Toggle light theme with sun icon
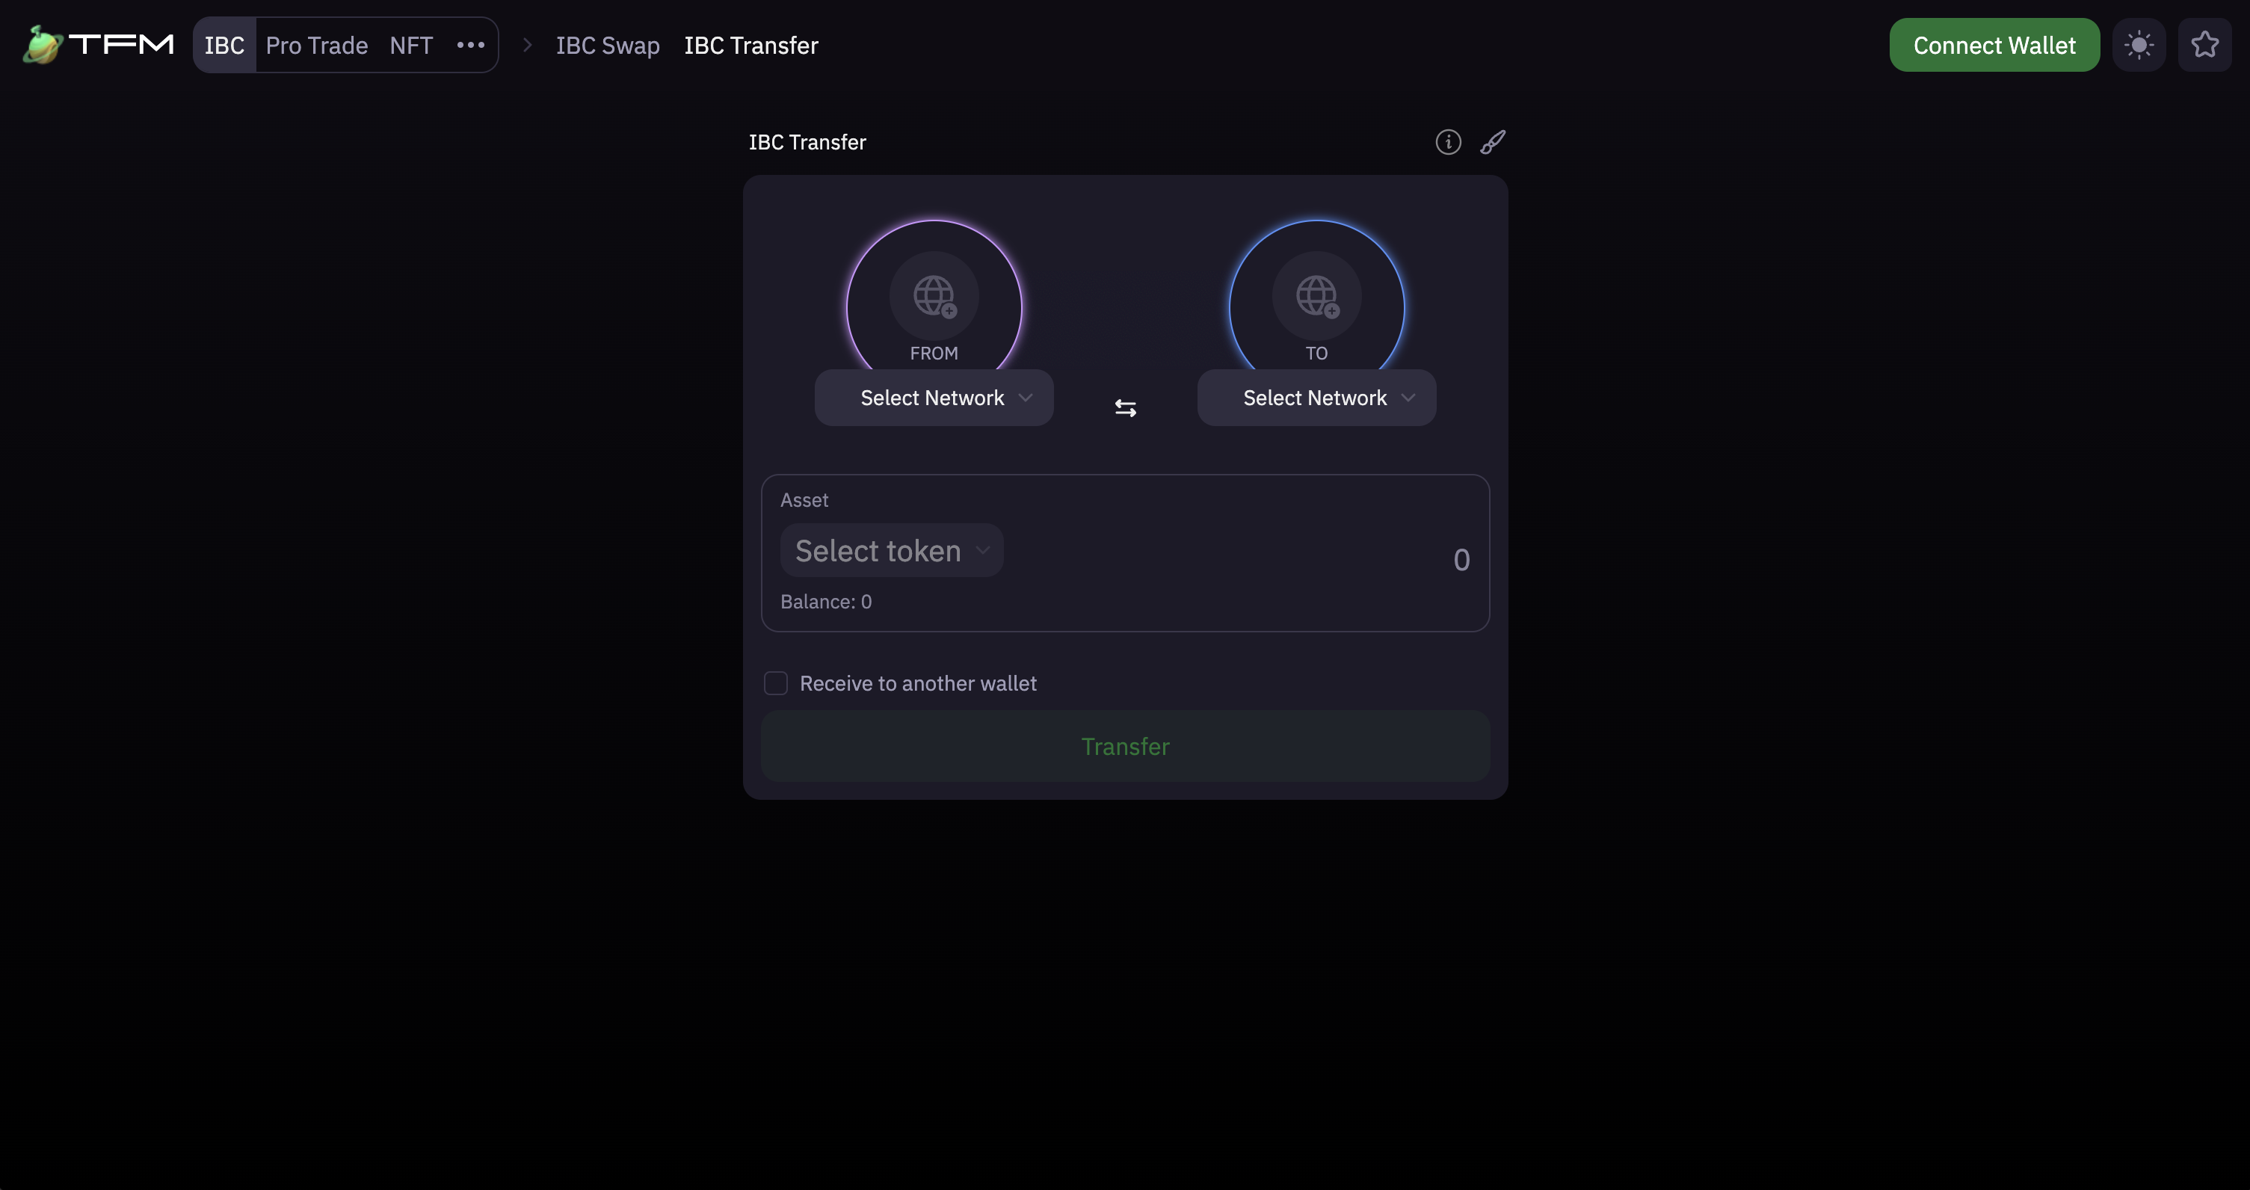Screen dimensions: 2250x1190 (x=2138, y=45)
